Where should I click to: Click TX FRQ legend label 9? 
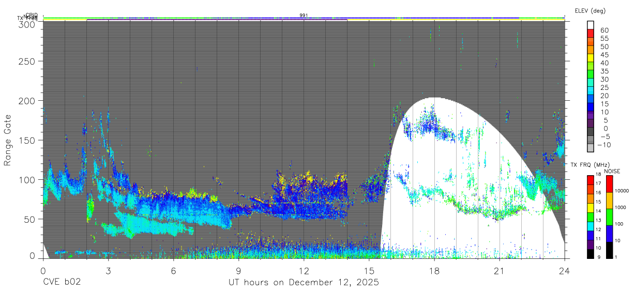pyautogui.click(x=598, y=257)
